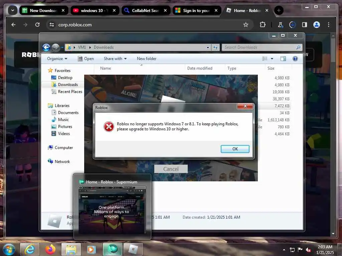Open the Windows Start menu
The height and width of the screenshot is (256, 342).
[x=9, y=249]
